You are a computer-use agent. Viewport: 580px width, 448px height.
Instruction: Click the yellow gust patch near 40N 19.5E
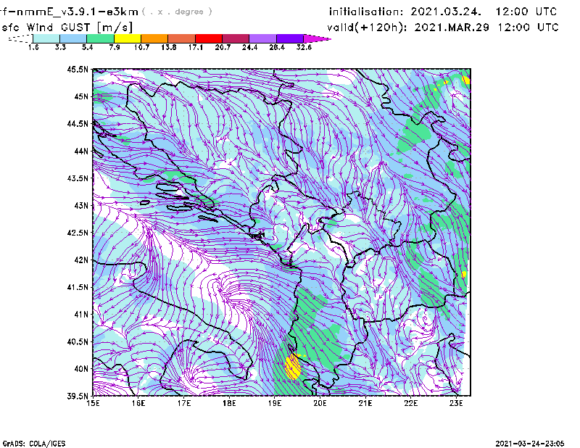[293, 367]
